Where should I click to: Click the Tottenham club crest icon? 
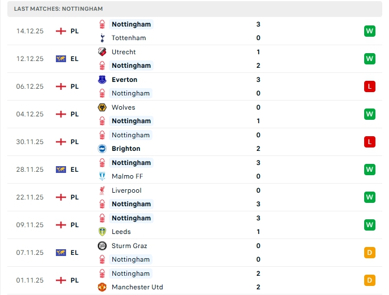pyautogui.click(x=102, y=38)
